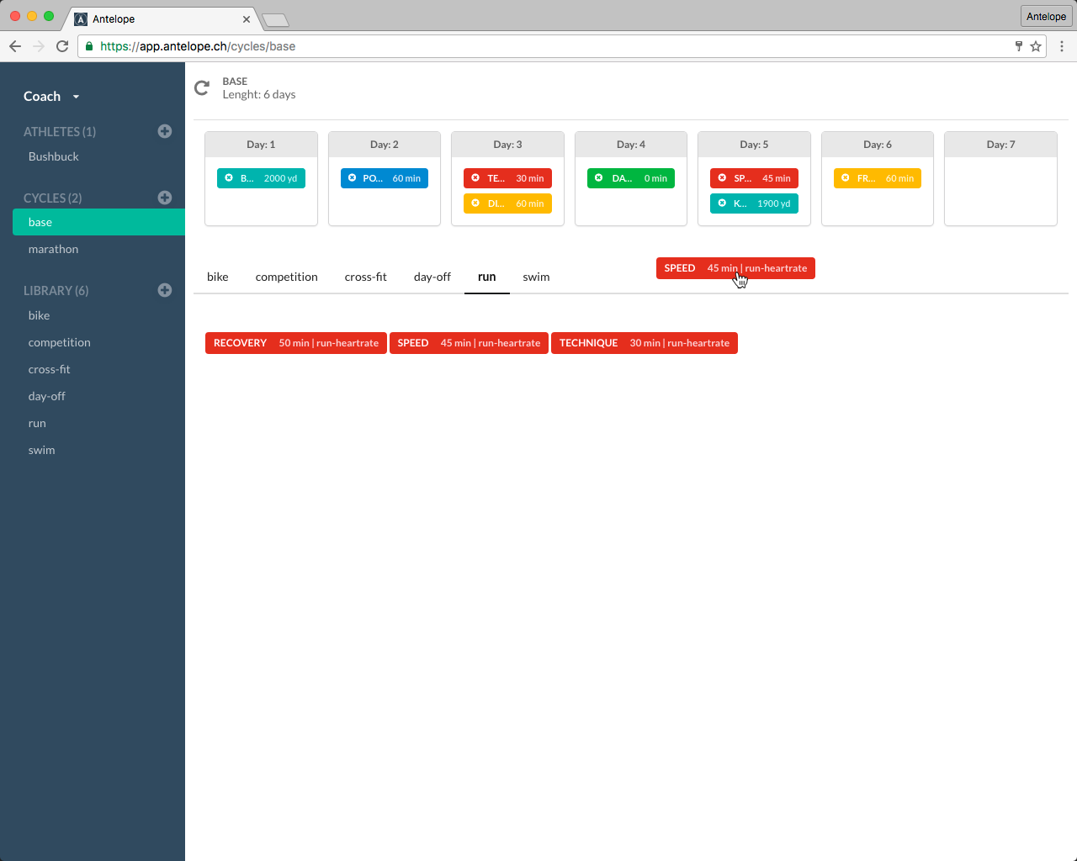
Task: Remove the TE... 30 min workout from Day 3
Action: click(475, 178)
